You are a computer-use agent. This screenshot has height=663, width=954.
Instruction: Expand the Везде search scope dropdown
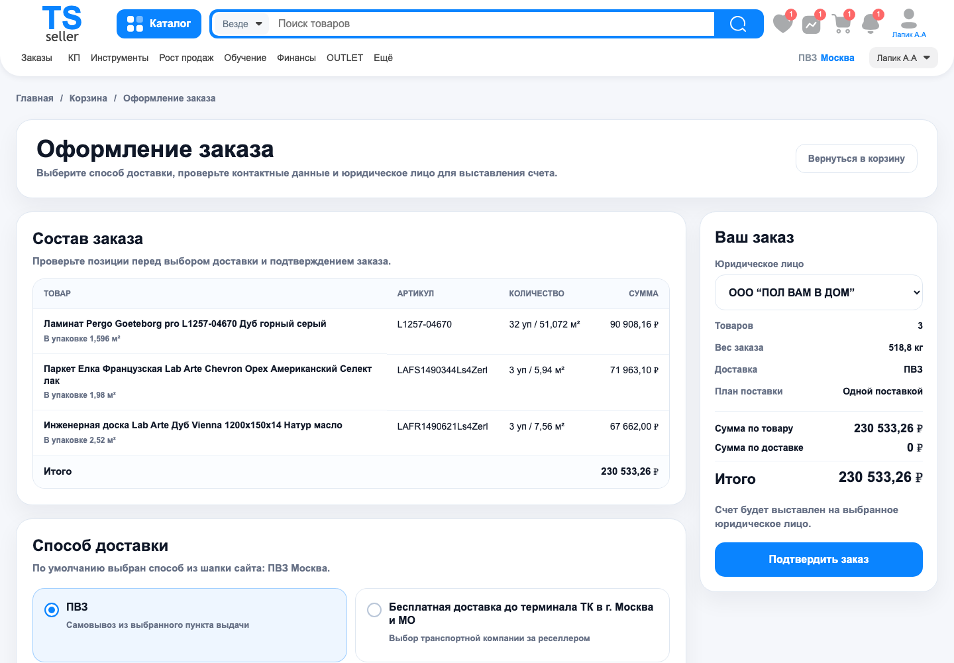click(x=242, y=24)
